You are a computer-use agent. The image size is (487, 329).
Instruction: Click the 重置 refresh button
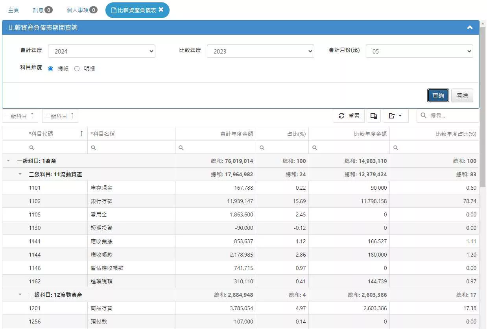coord(349,116)
